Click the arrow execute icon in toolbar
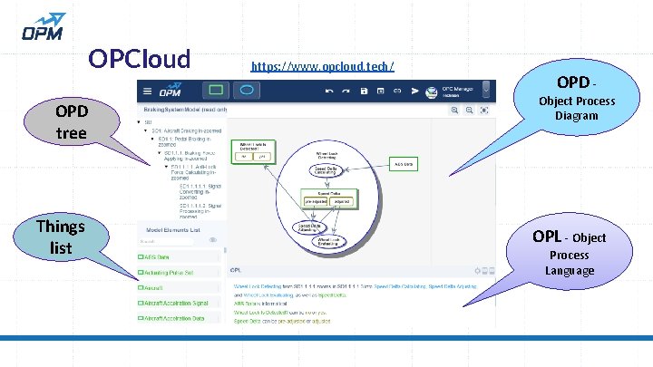Screen dimensions: 653x367 point(414,91)
